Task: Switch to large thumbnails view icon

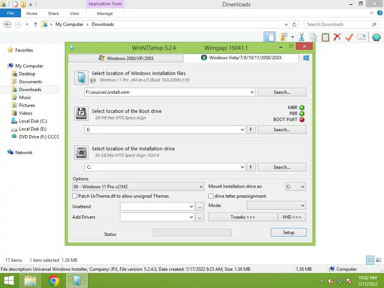Action: pos(378,260)
